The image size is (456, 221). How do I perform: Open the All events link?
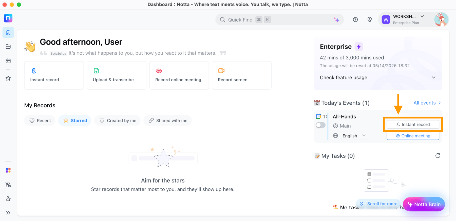(427, 103)
